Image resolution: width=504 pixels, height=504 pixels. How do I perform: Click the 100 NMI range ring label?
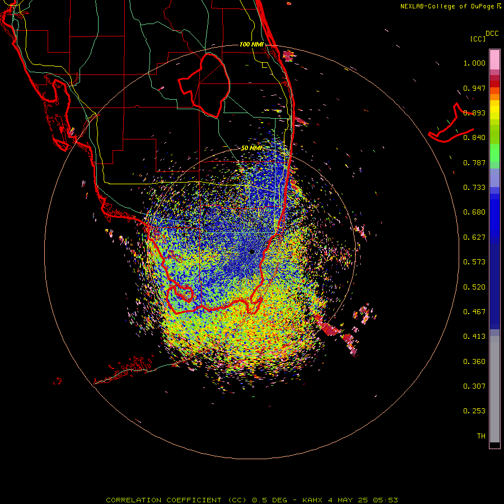coord(251,44)
